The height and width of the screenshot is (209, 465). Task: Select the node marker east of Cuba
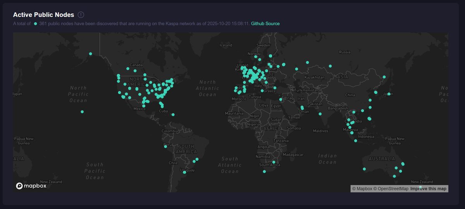click(x=173, y=114)
